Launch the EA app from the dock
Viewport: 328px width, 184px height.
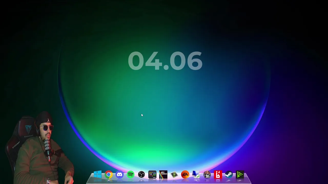[185, 175]
